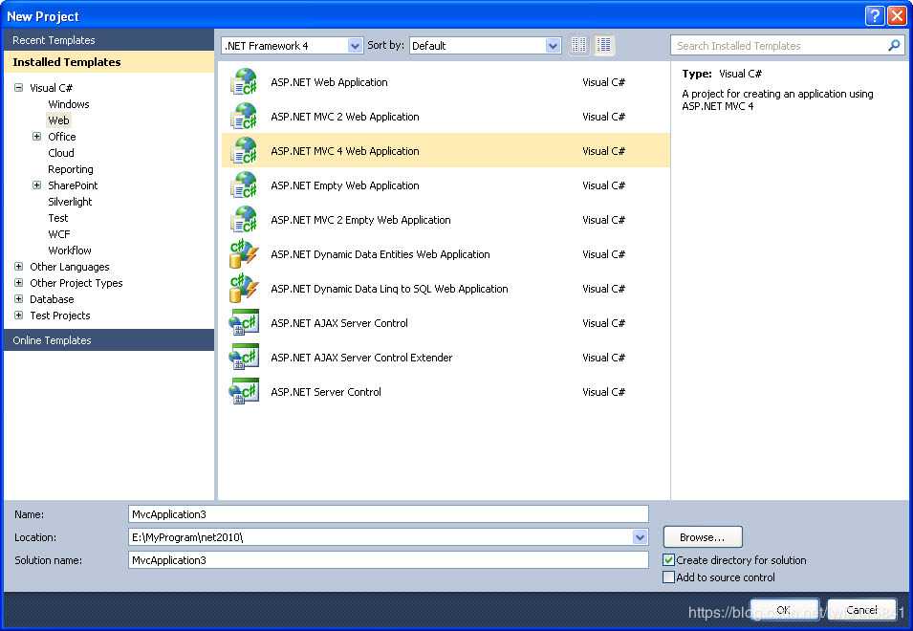
Task: Toggle Create directory for solution checkbox
Action: coord(669,560)
